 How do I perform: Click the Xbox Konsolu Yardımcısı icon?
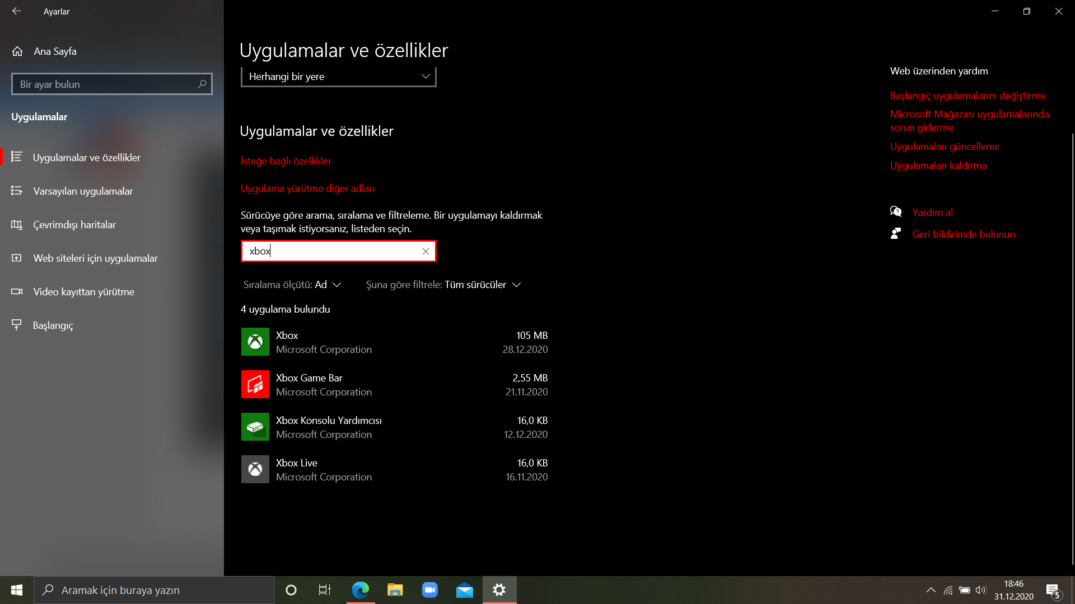(255, 427)
